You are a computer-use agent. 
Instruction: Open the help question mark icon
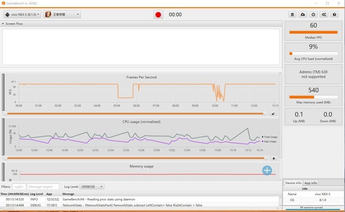[334, 15]
